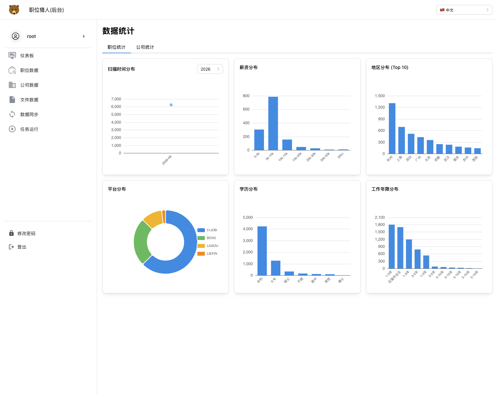Click the 0-5k salary bar
This screenshot has height=394, width=496.
[x=259, y=140]
